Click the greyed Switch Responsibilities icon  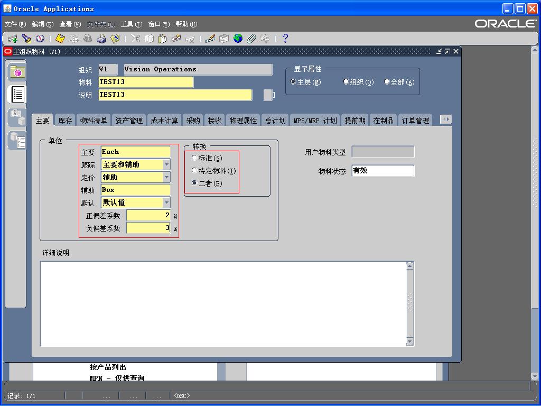coord(88,39)
